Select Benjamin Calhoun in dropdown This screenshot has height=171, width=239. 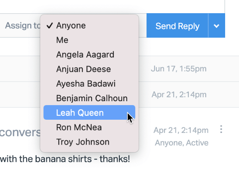coord(92,98)
